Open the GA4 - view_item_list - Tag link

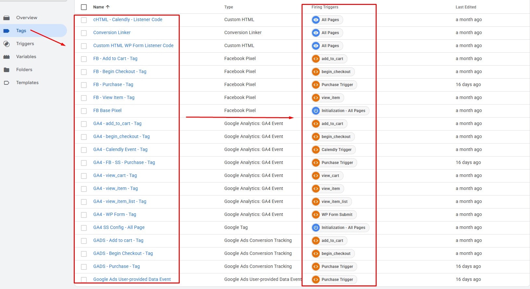pyautogui.click(x=120, y=201)
